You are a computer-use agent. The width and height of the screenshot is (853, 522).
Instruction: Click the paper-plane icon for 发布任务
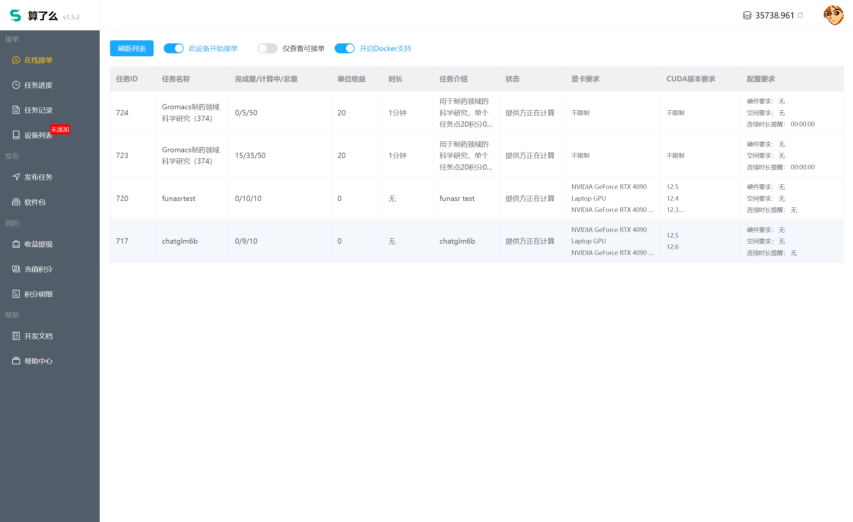point(16,177)
